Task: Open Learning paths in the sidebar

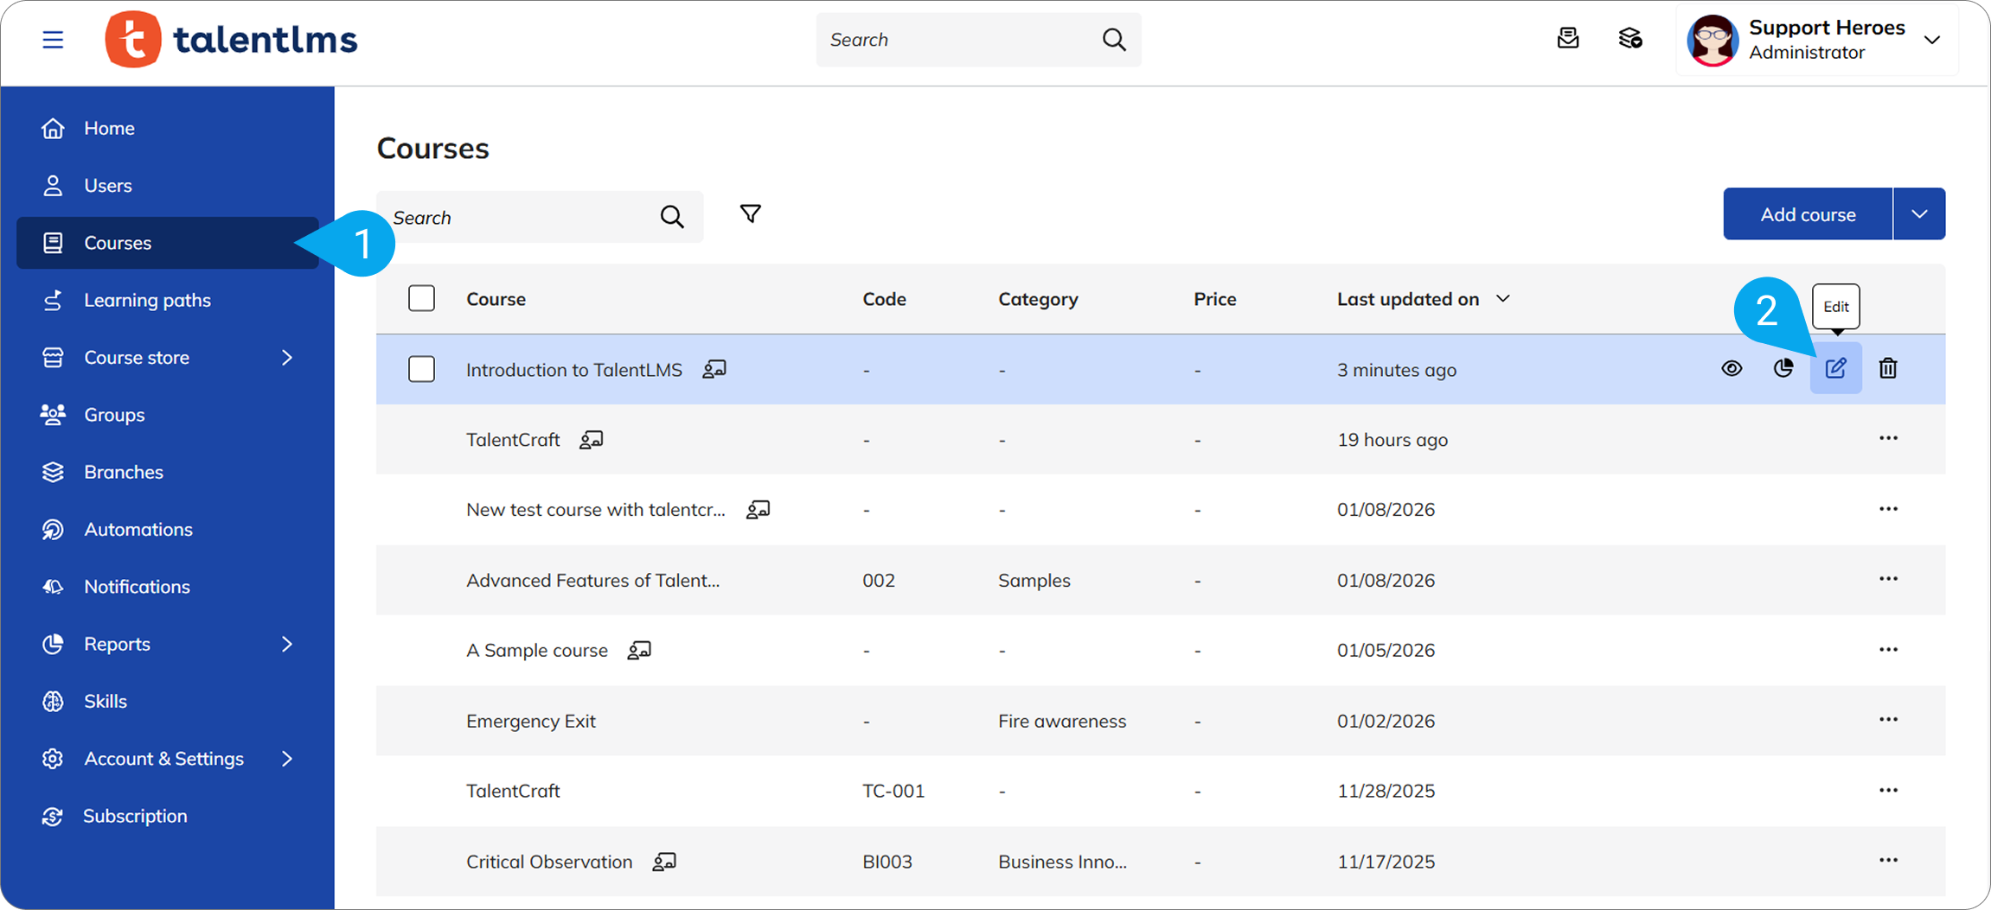Action: pos(147,301)
